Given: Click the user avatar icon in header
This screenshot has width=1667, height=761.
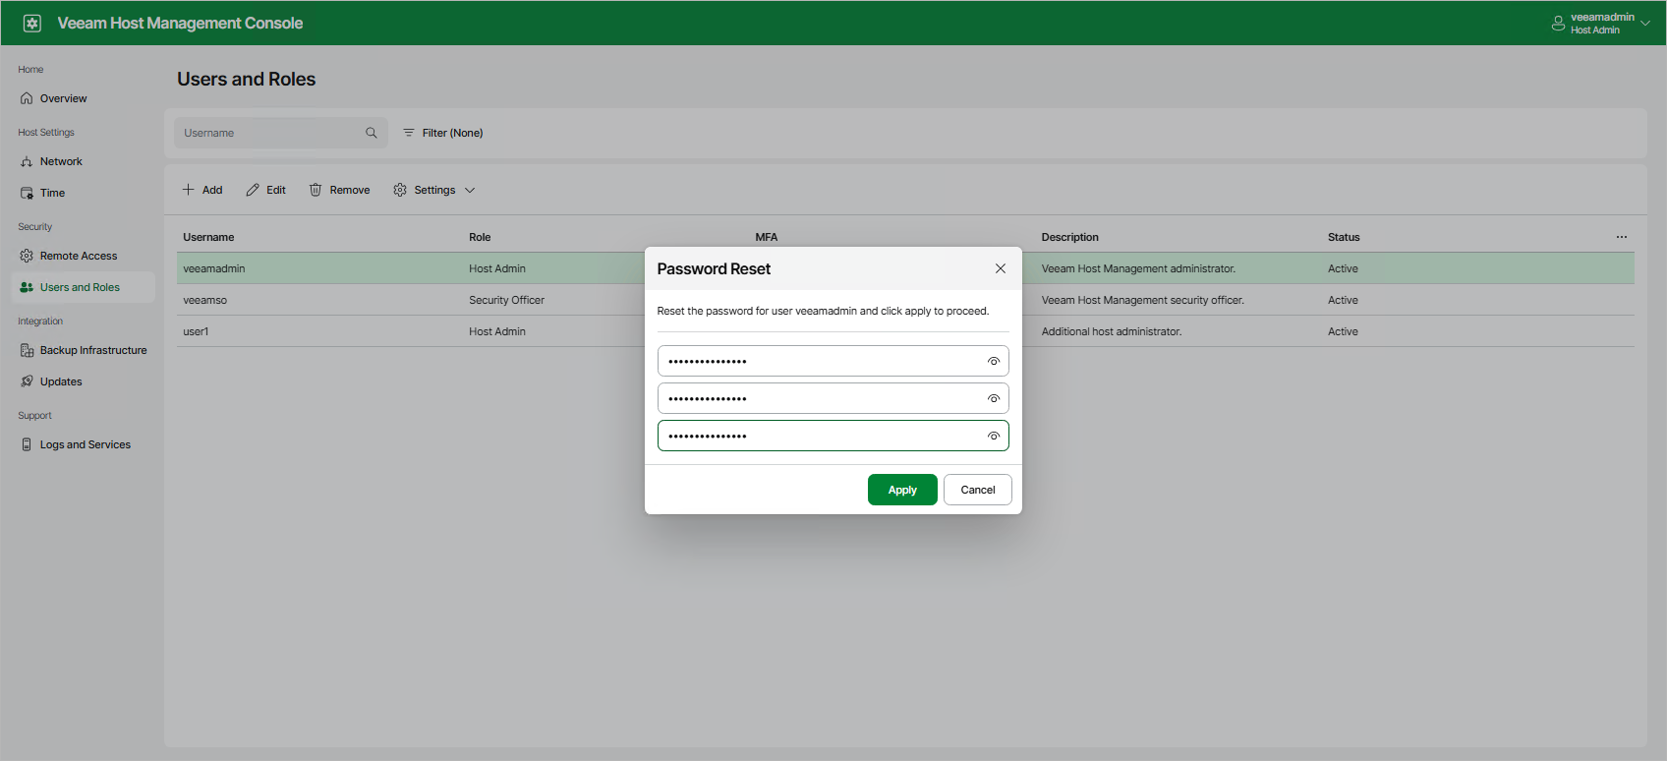Looking at the screenshot, I should (1558, 23).
